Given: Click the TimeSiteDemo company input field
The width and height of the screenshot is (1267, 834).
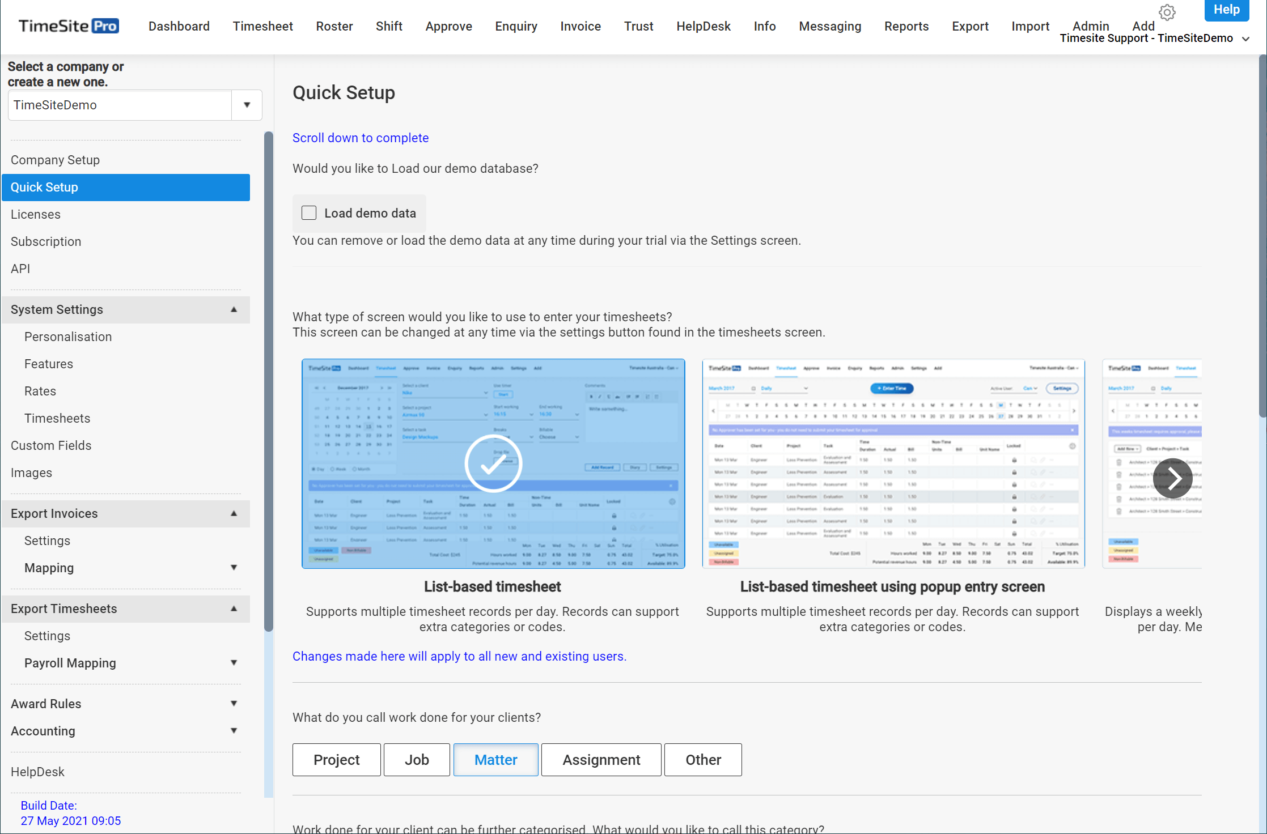Looking at the screenshot, I should tap(120, 105).
